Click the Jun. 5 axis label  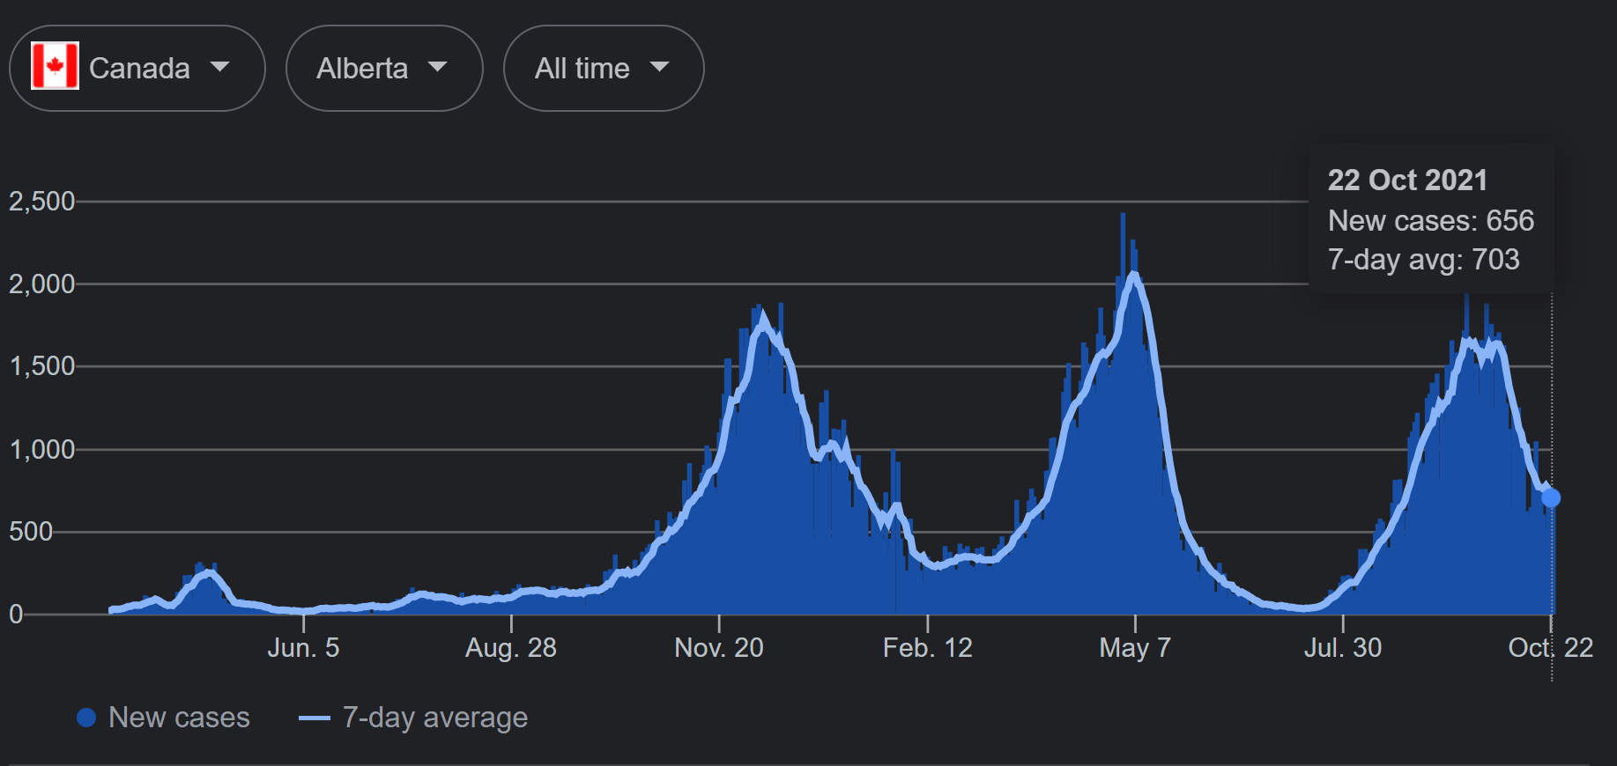click(303, 648)
